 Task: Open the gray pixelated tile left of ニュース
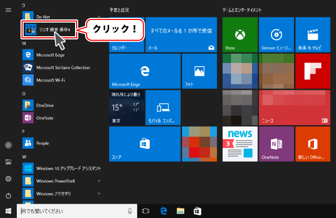click(x=240, y=108)
